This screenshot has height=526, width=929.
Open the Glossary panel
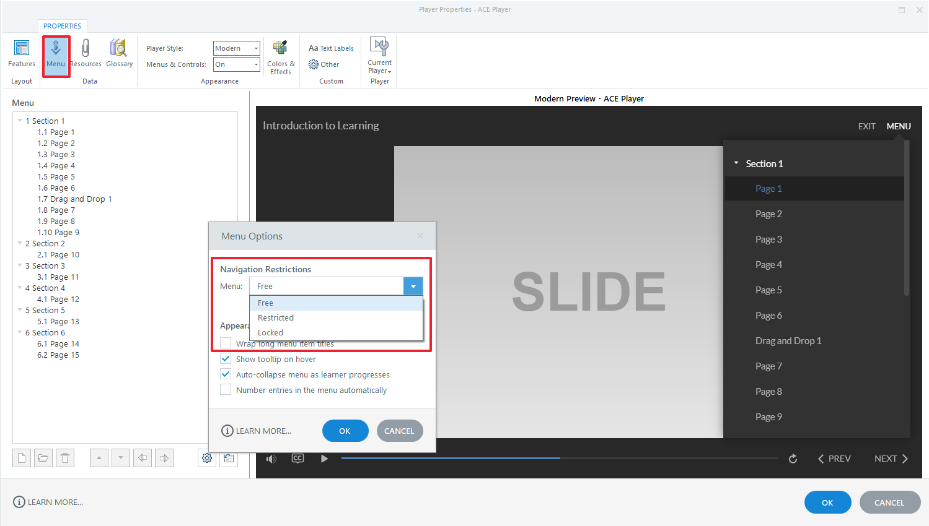click(x=118, y=54)
